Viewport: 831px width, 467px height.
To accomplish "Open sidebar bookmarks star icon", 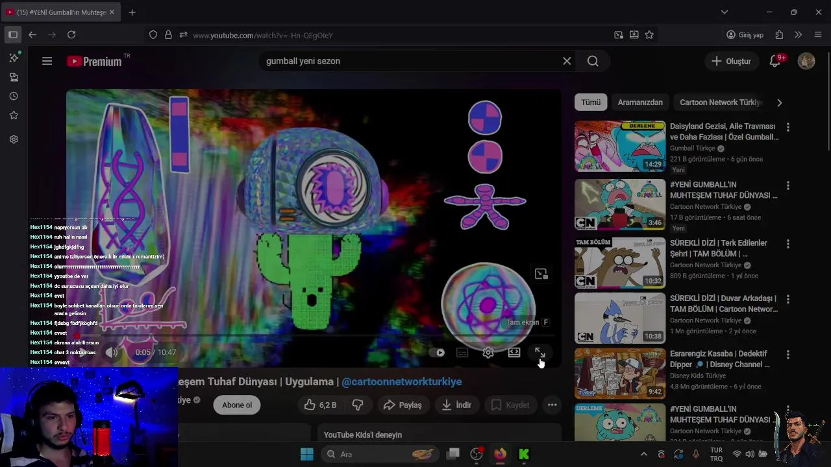I will tap(14, 115).
